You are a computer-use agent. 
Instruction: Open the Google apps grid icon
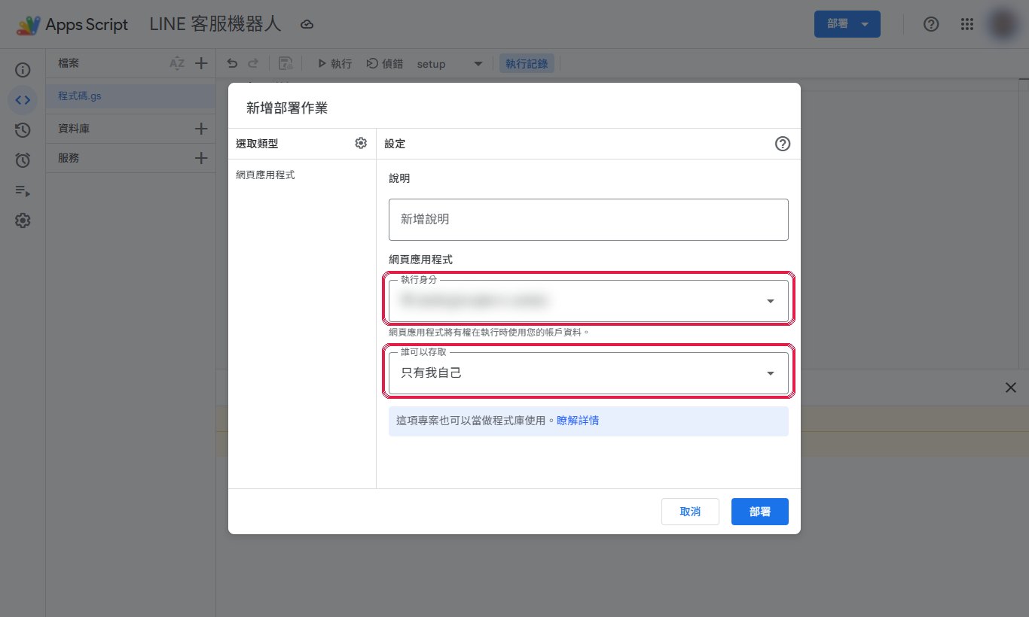[x=968, y=24]
